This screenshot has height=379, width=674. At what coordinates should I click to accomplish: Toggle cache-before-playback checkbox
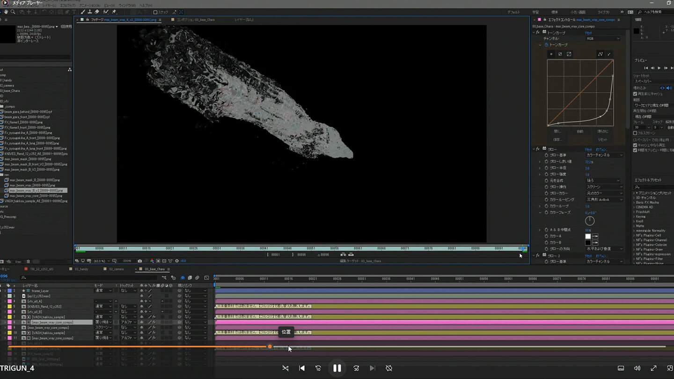[x=635, y=94]
